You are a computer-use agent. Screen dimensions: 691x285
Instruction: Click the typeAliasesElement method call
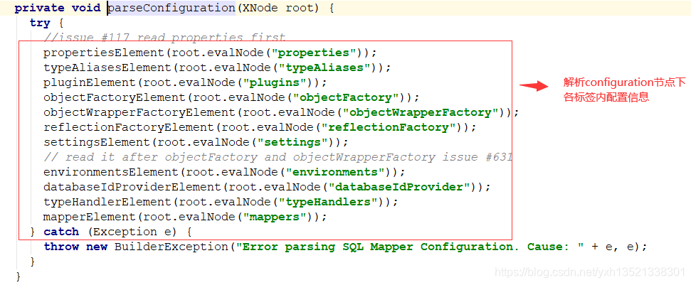point(107,68)
